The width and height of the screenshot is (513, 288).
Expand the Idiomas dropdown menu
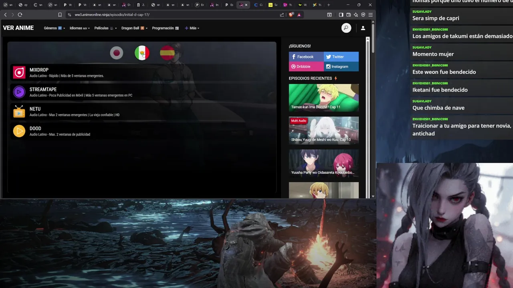click(79, 28)
